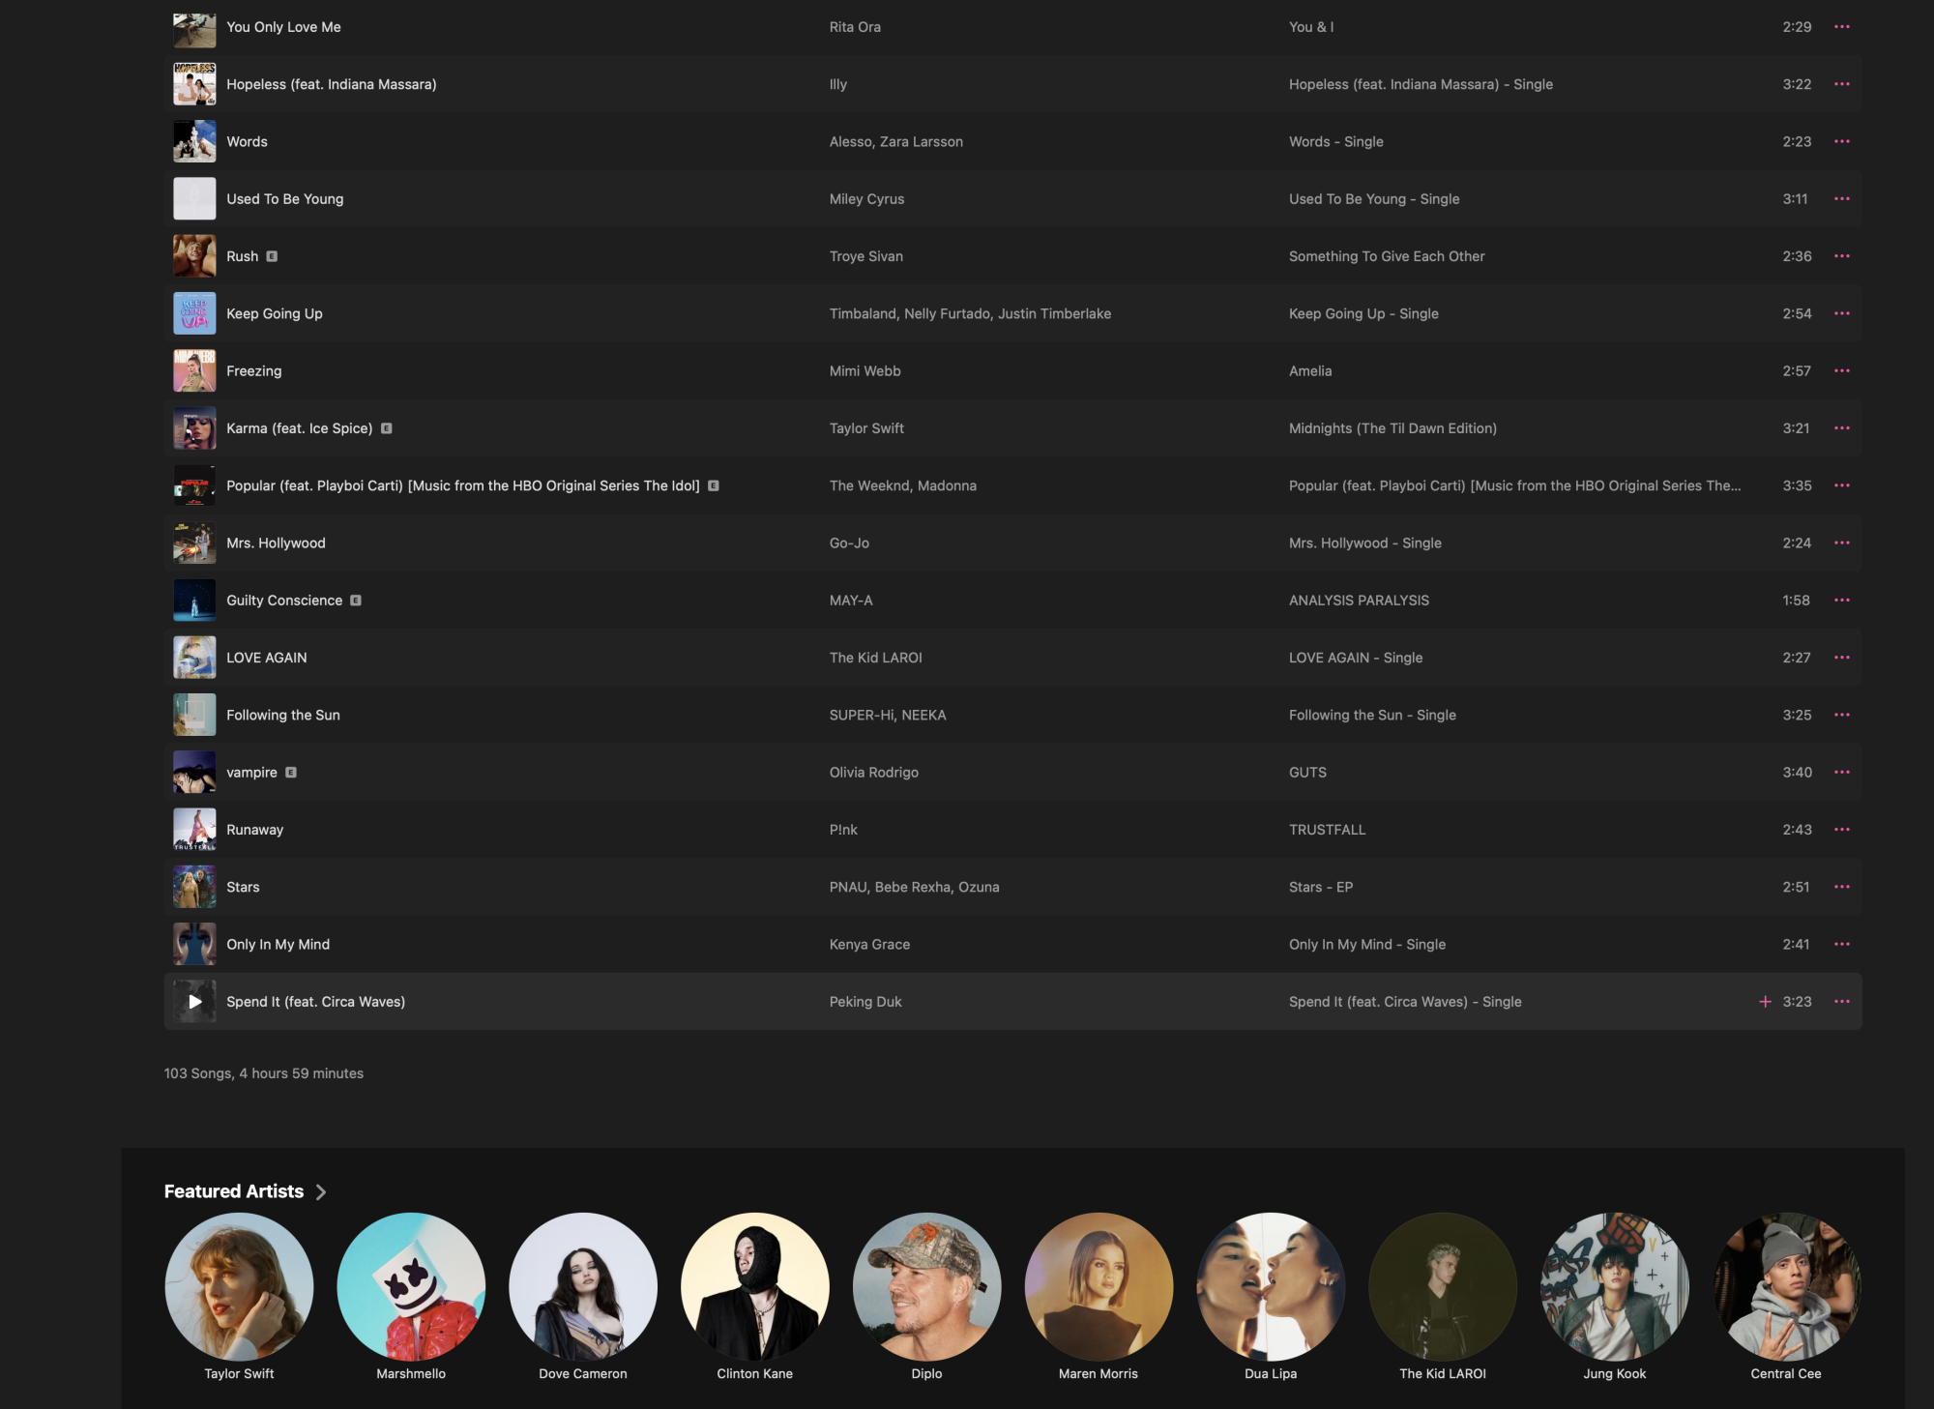Image resolution: width=1934 pixels, height=1409 pixels.
Task: Open Clinton Kane artist portrait
Action: (x=755, y=1287)
